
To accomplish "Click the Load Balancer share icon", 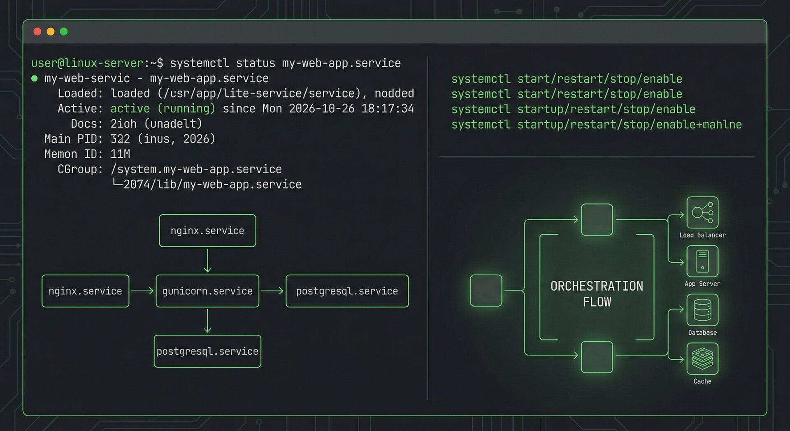I will click(702, 212).
